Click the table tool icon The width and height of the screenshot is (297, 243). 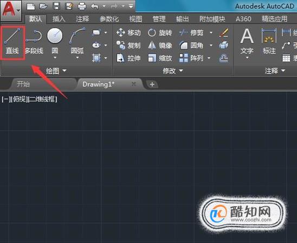pyautogui.click(x=286, y=58)
